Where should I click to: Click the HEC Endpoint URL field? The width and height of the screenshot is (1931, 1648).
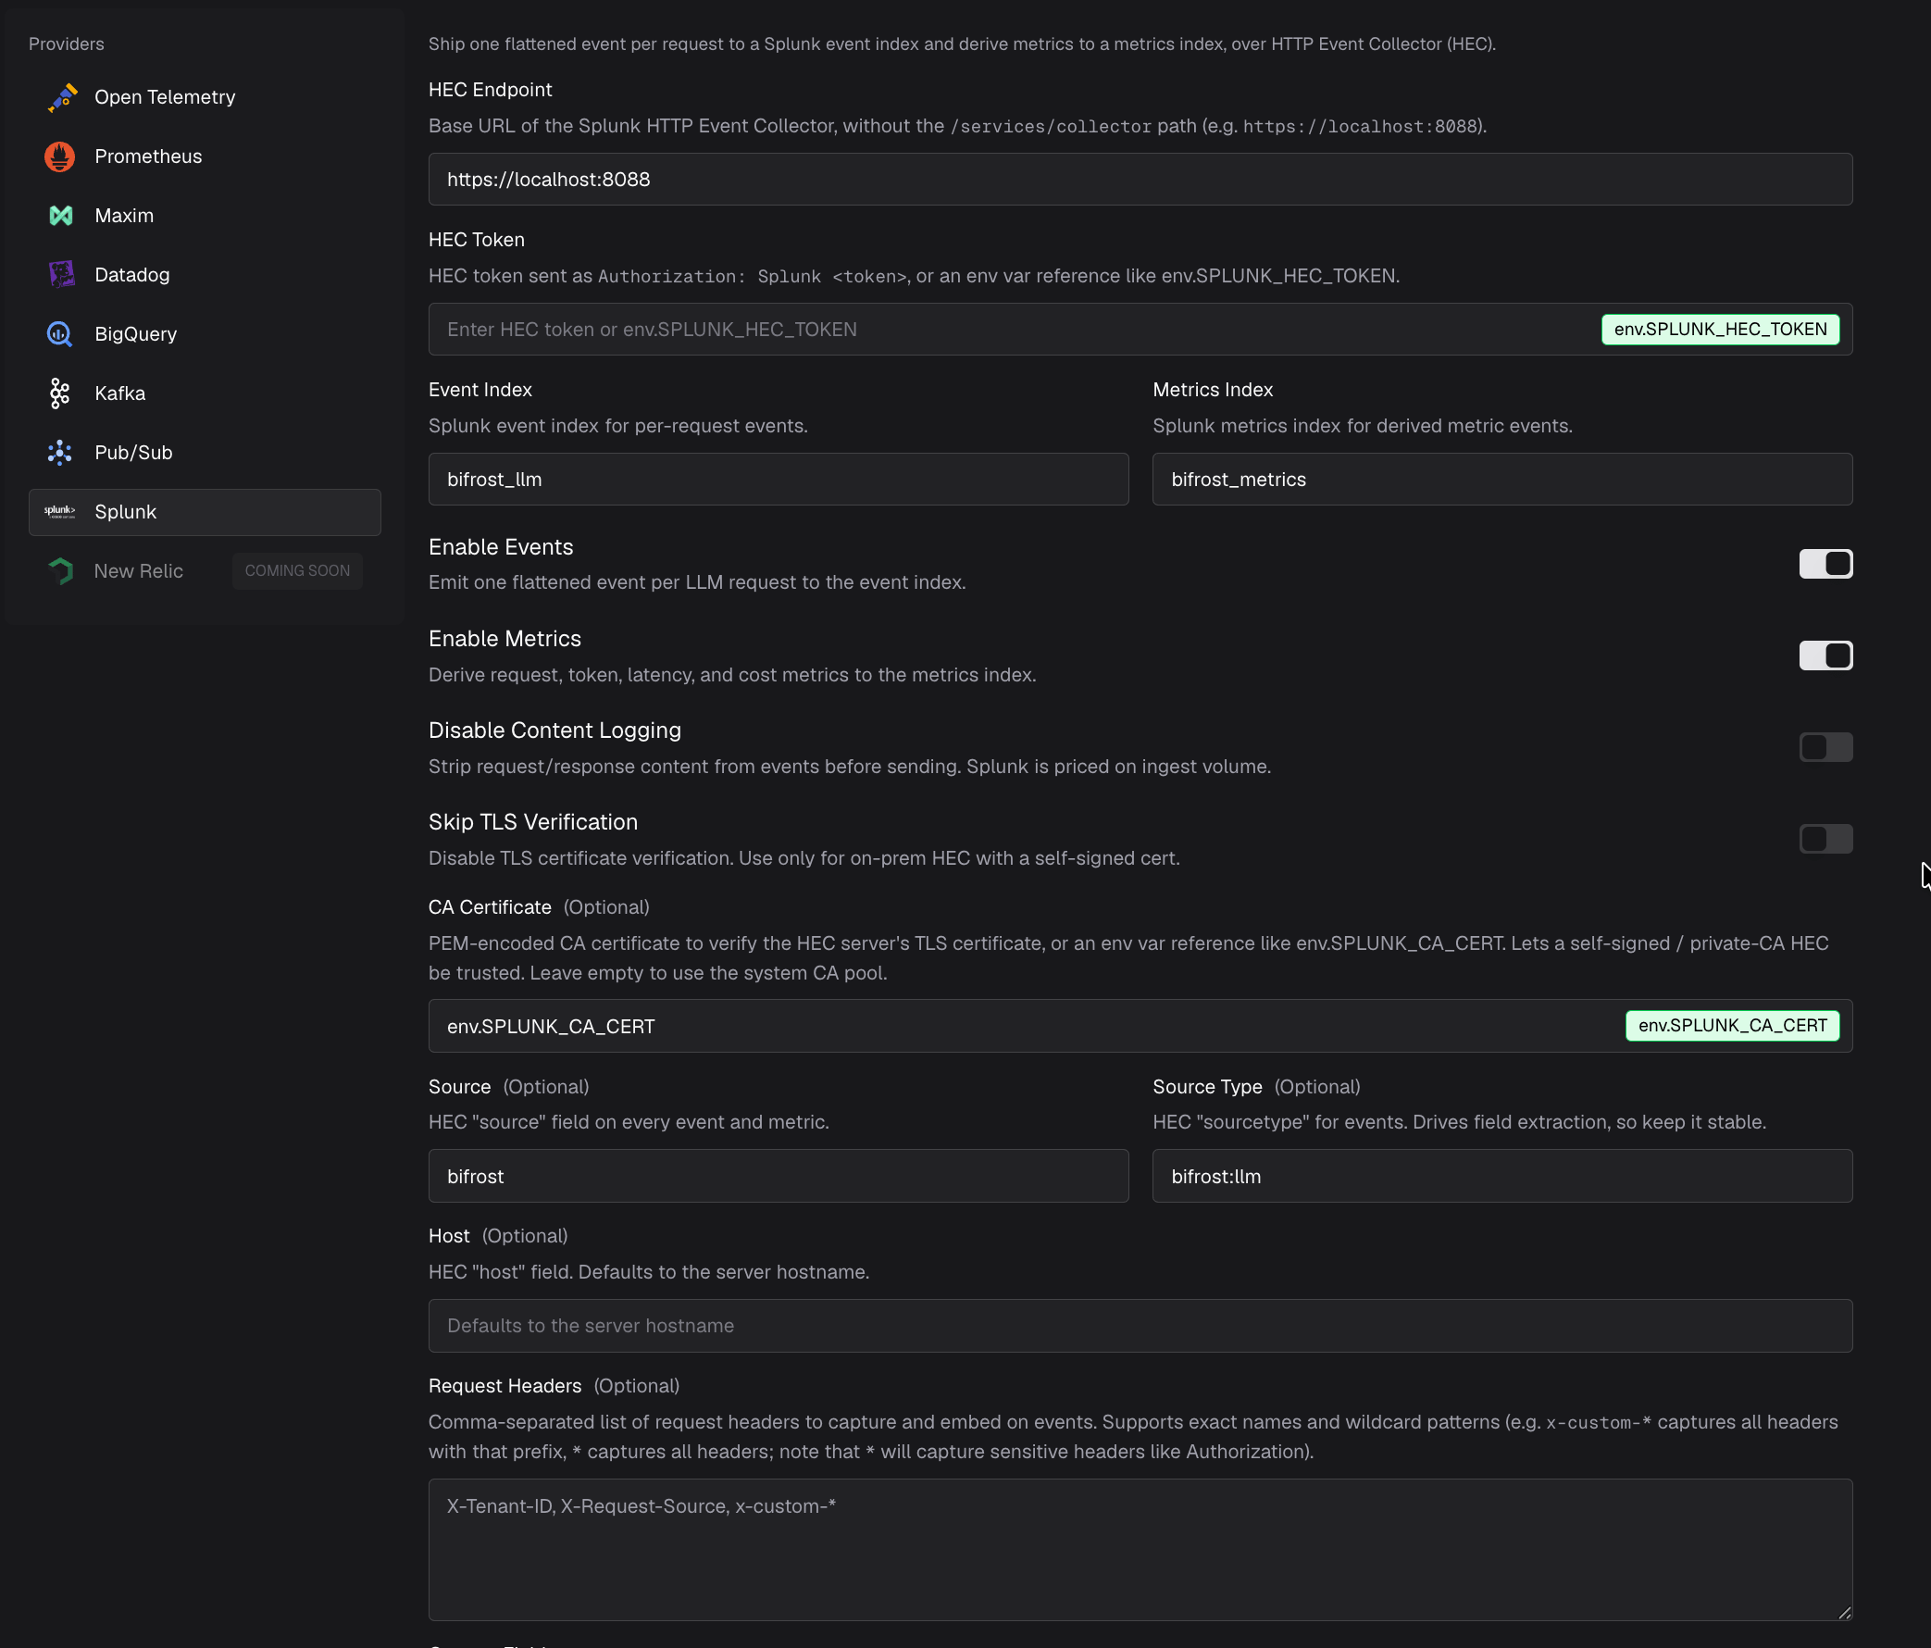1140,179
